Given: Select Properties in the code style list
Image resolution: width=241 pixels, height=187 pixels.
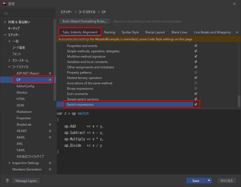Looking at the screenshot, I should [24, 118].
